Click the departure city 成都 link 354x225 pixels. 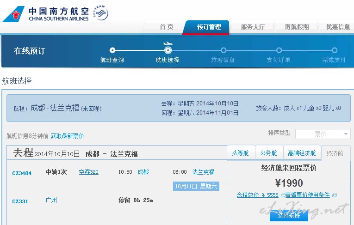pos(143,172)
